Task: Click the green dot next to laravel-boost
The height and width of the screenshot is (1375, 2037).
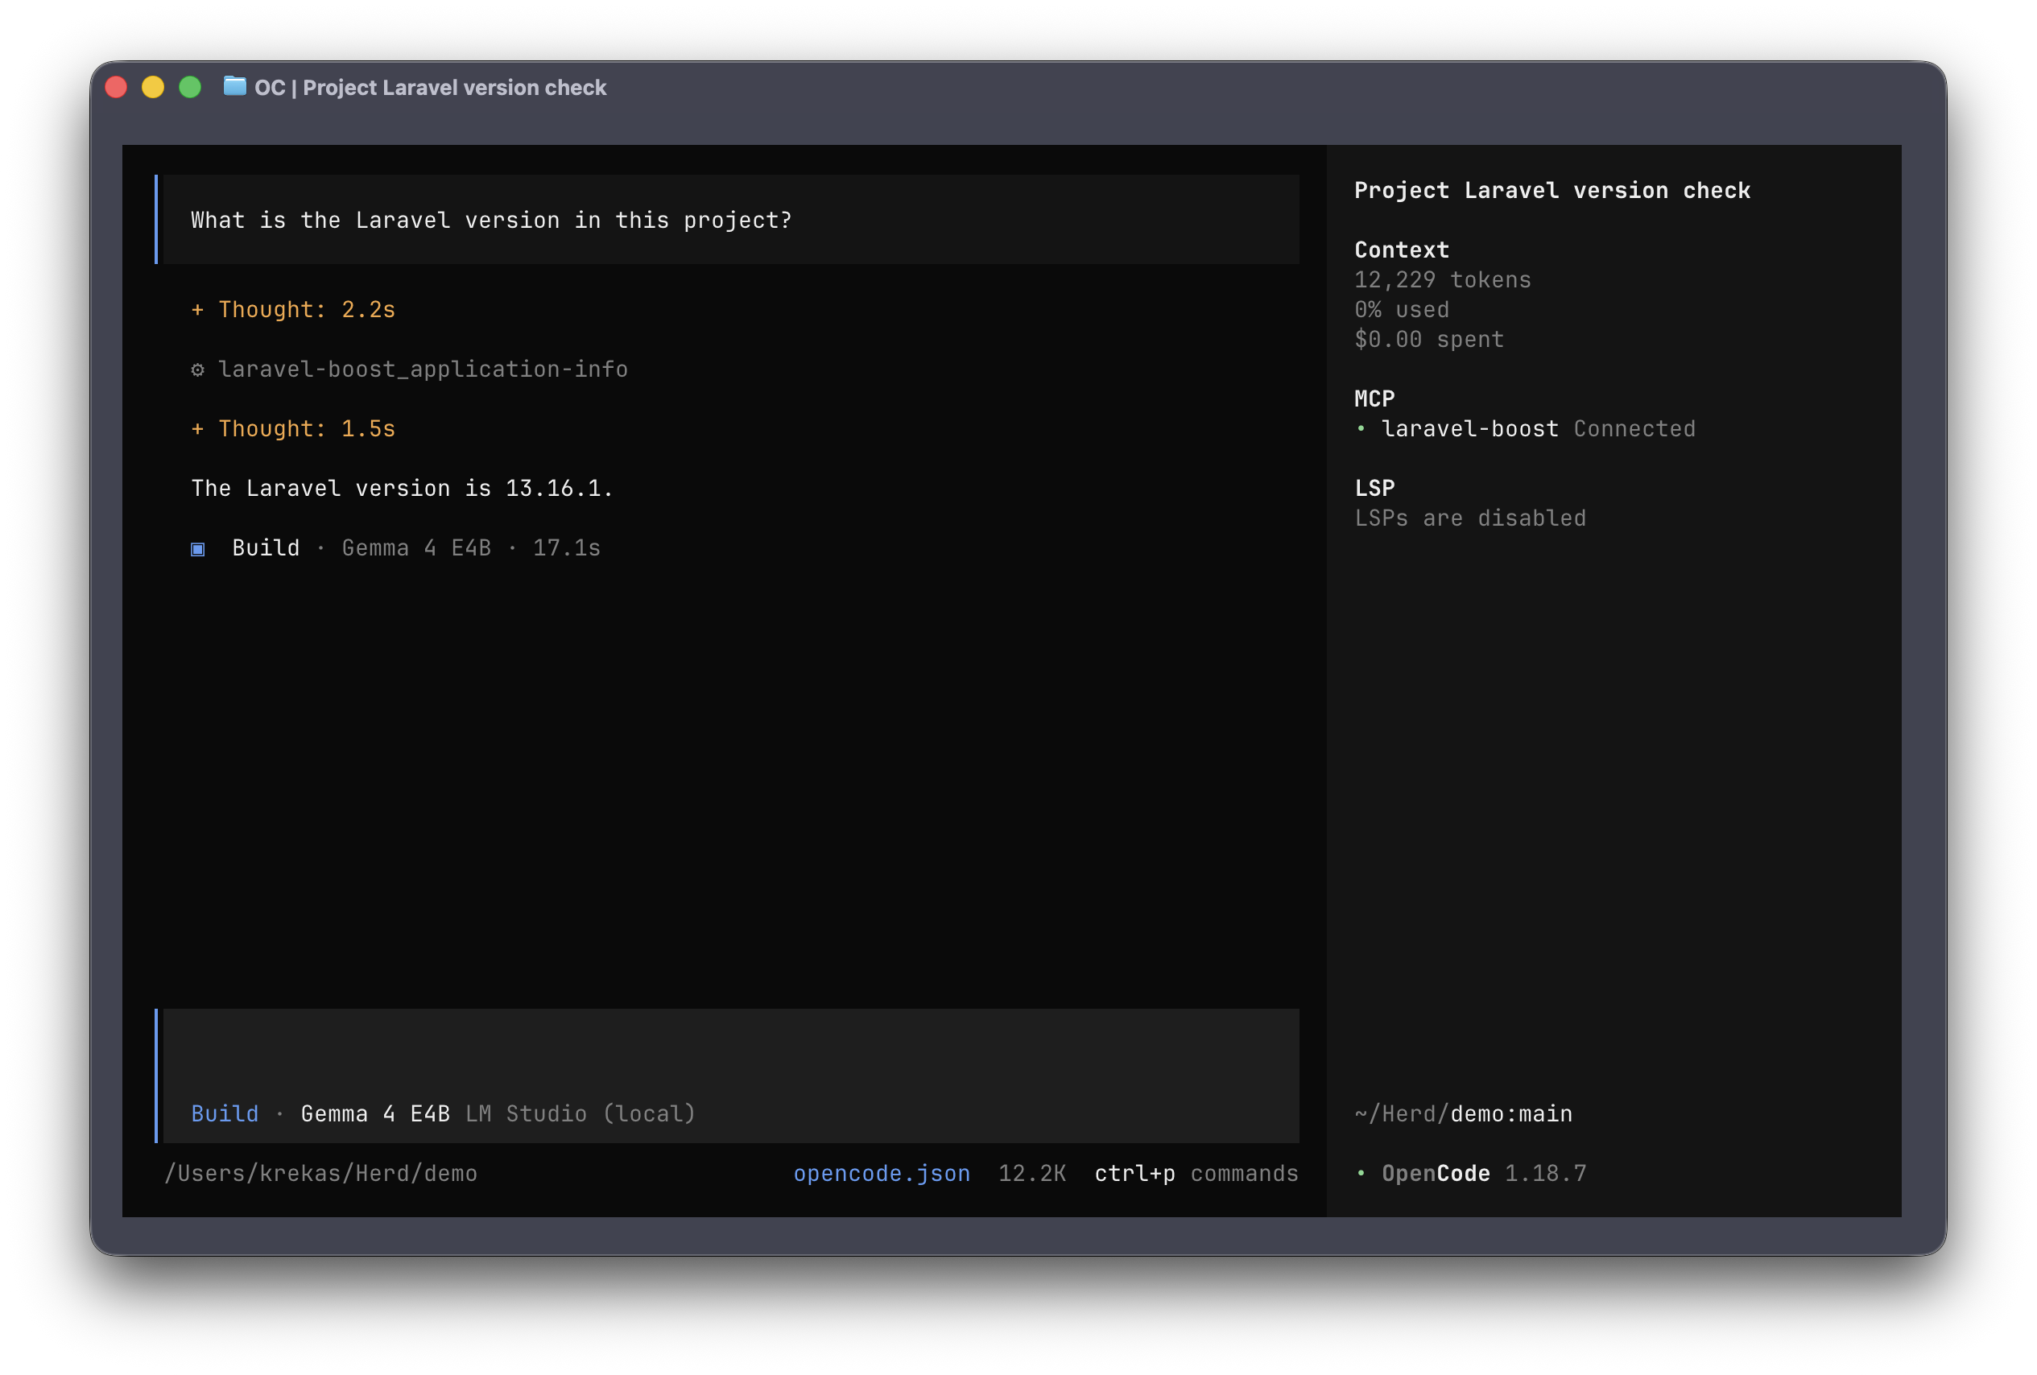Action: pyautogui.click(x=1361, y=428)
